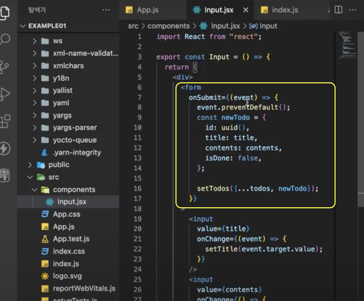The image size is (364, 301).
Task: Expand the yargs folder
Action: 34,115
